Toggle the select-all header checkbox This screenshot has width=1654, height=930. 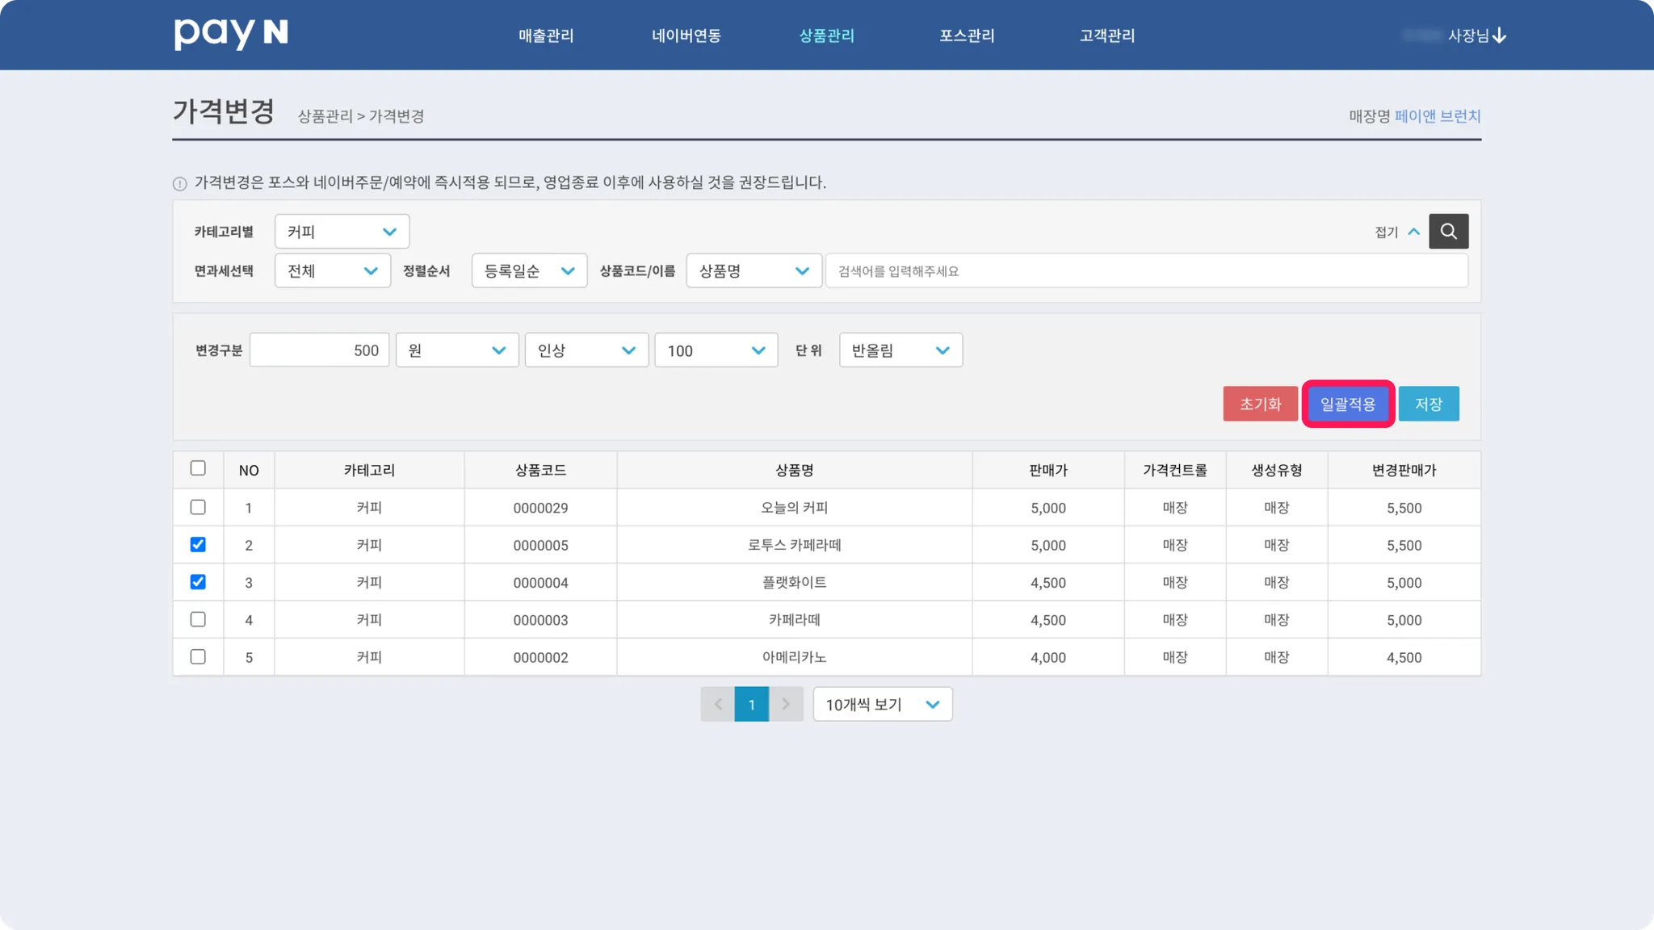[x=198, y=468]
